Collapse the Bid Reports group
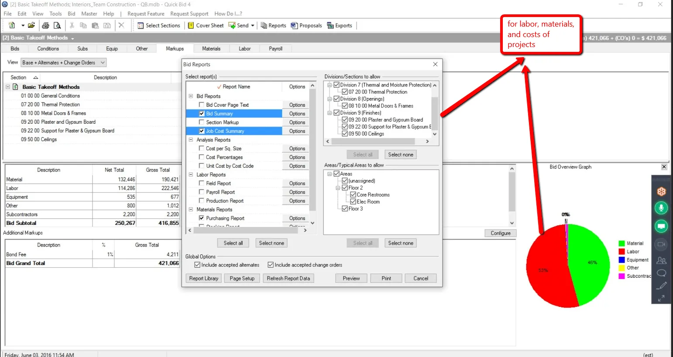This screenshot has height=357, width=673. 191,96
